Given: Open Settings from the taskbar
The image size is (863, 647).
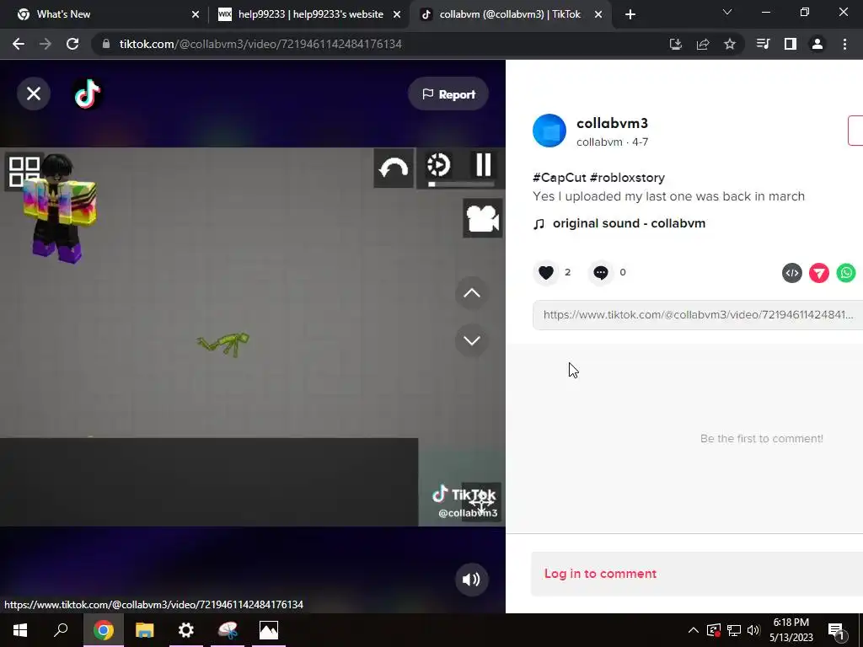Looking at the screenshot, I should (x=186, y=630).
